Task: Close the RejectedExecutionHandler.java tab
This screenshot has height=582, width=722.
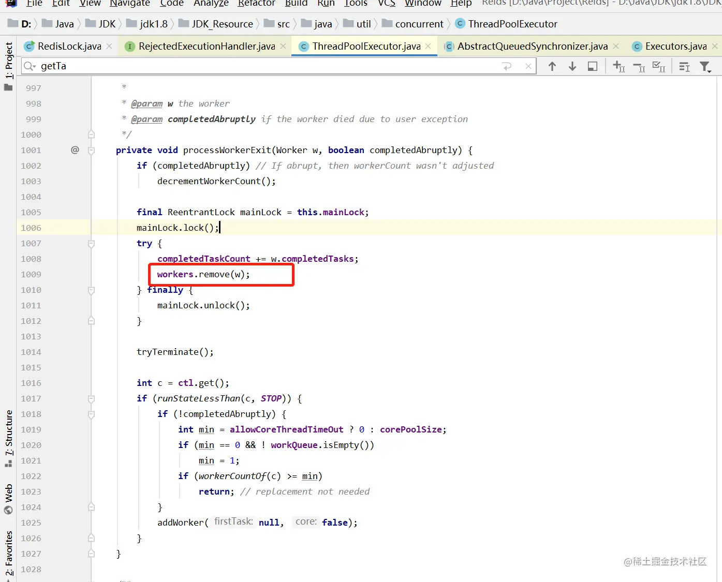Action: point(283,46)
